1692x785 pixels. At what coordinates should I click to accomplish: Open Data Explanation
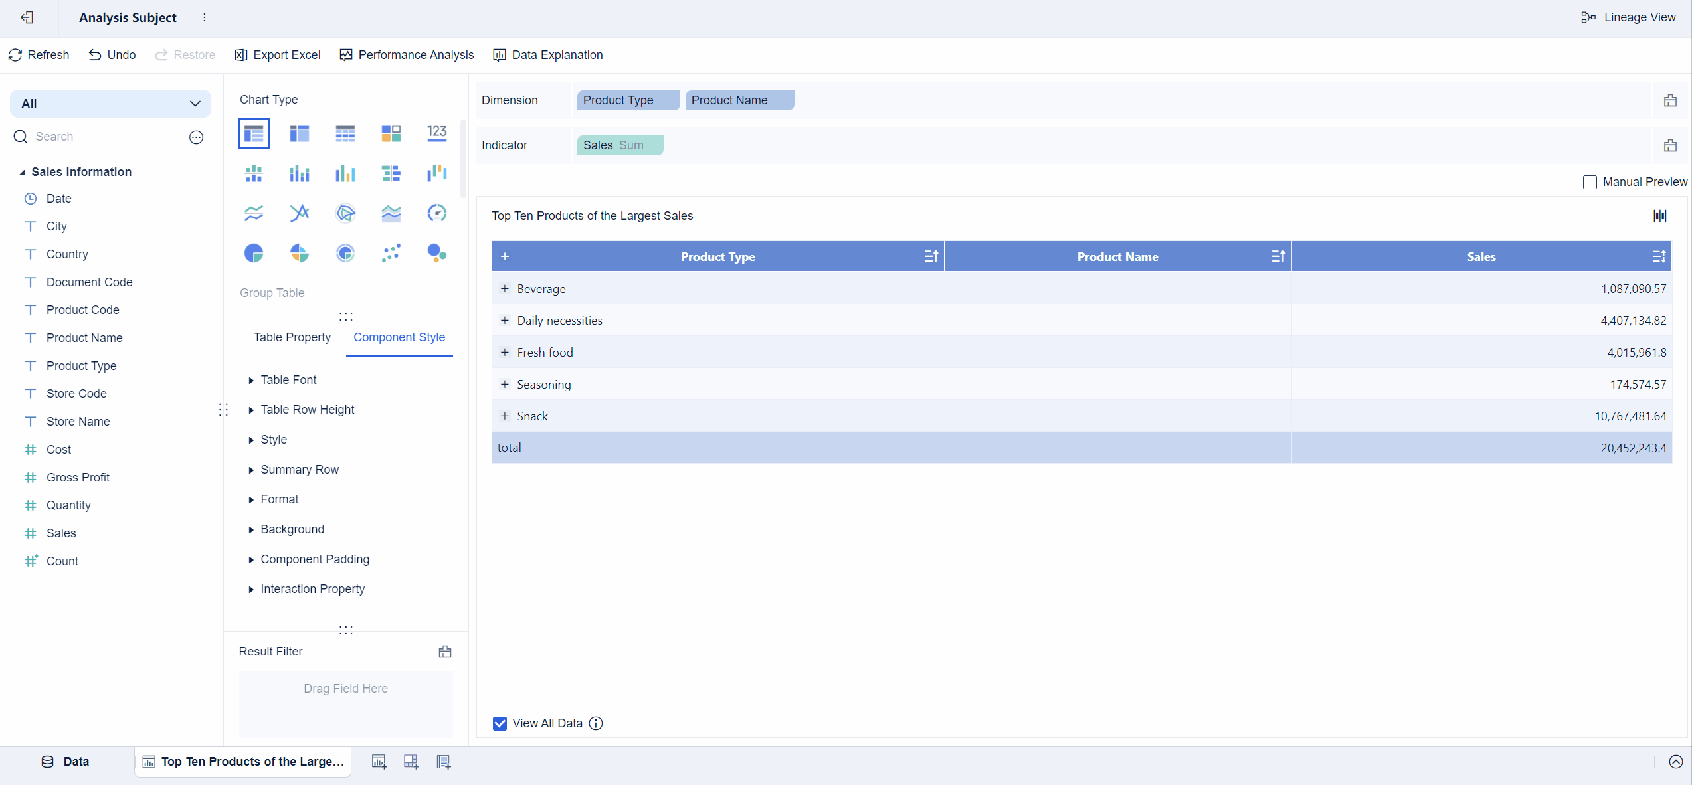click(548, 55)
